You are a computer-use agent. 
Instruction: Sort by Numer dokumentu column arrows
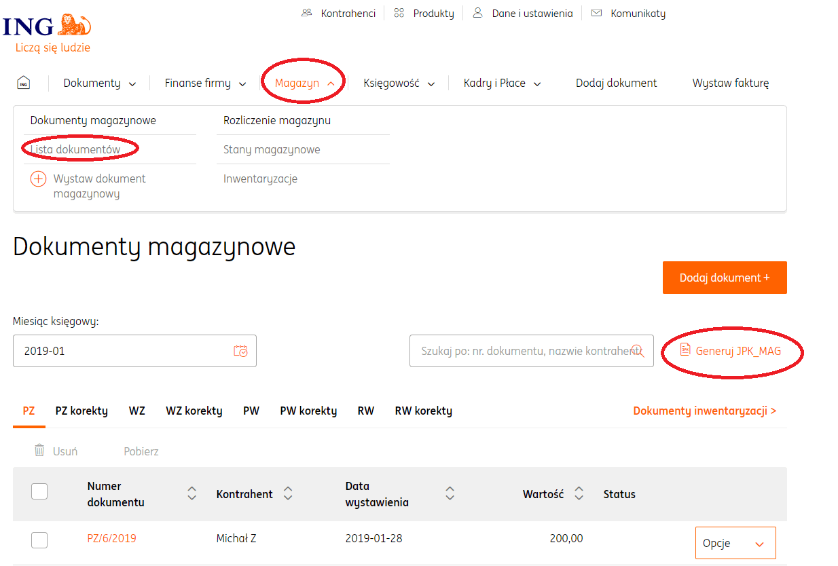192,494
